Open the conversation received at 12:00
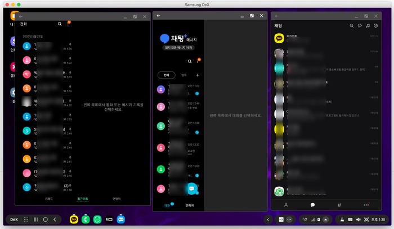The image size is (394, 229). click(x=178, y=170)
